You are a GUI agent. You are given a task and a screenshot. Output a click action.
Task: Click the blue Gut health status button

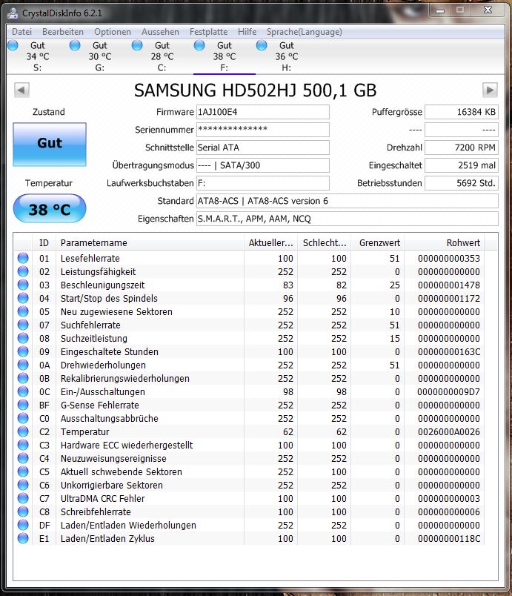tap(50, 144)
